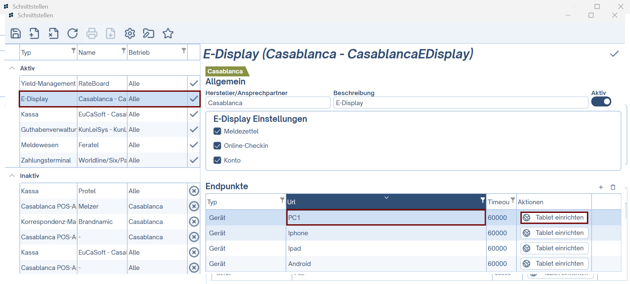This screenshot has height=284, width=630.
Task: Click the favorites star icon
Action: coord(168,33)
